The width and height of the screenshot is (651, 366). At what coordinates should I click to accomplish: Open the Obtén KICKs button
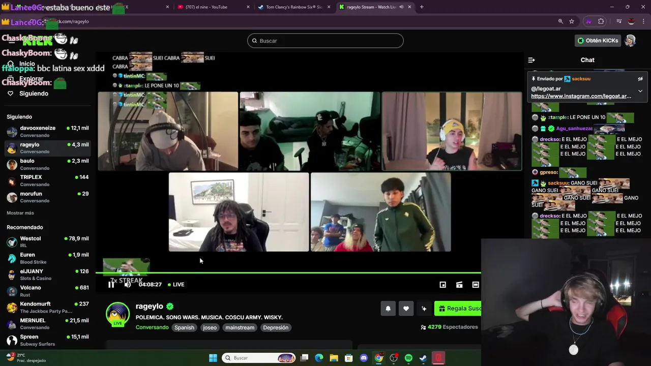(598, 41)
